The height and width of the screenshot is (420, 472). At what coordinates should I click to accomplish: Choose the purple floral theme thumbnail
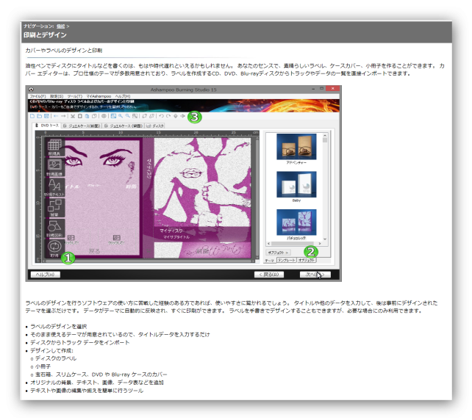(296, 222)
